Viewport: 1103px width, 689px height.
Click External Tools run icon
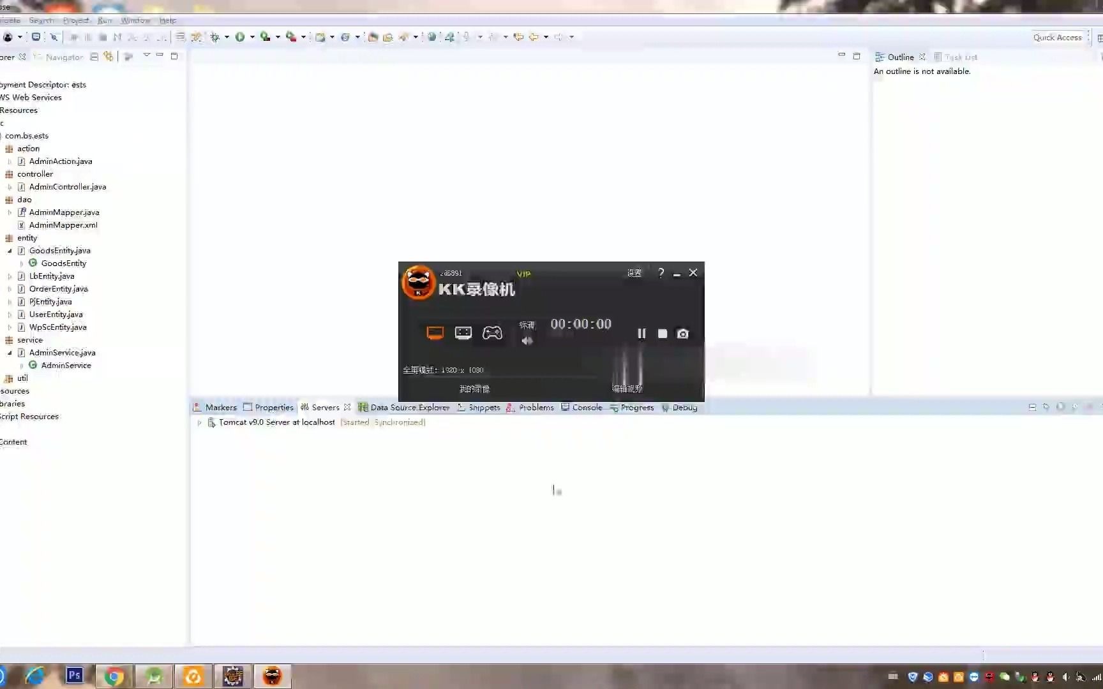291,37
